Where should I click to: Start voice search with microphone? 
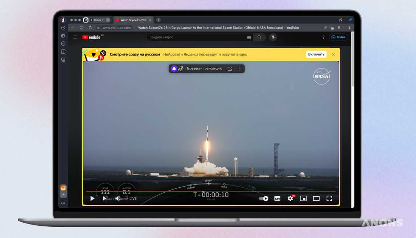click(x=273, y=37)
